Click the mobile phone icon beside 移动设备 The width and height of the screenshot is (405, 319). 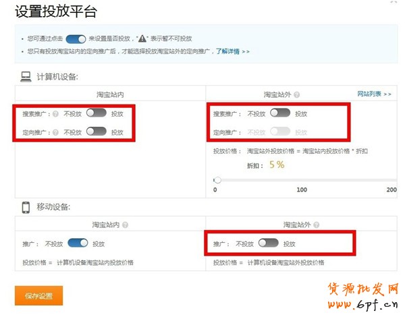[26, 206]
